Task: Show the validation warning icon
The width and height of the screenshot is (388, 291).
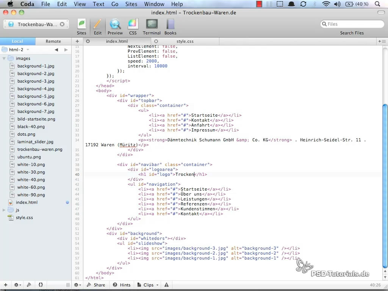Action: pyautogui.click(x=167, y=285)
